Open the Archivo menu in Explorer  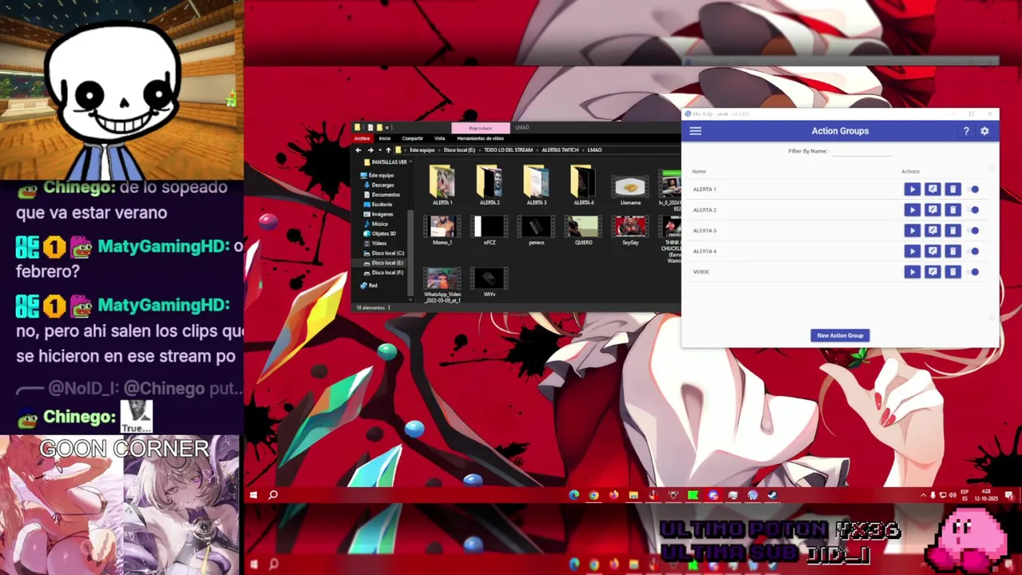pyautogui.click(x=362, y=138)
